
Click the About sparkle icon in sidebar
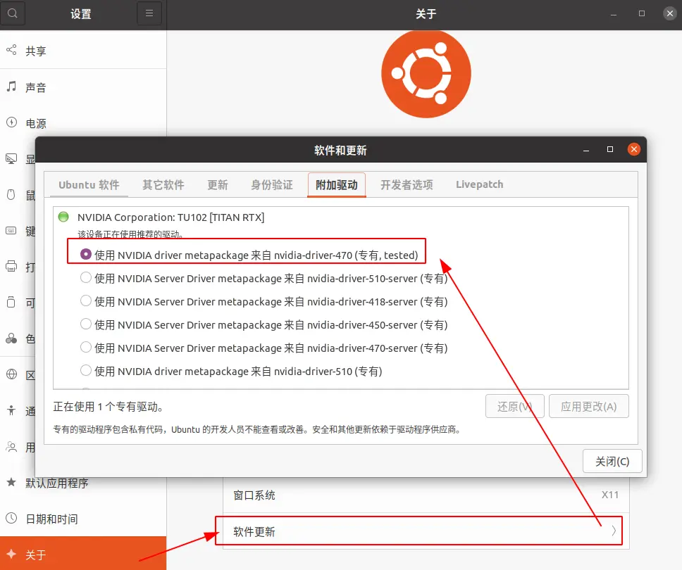pyautogui.click(x=11, y=555)
